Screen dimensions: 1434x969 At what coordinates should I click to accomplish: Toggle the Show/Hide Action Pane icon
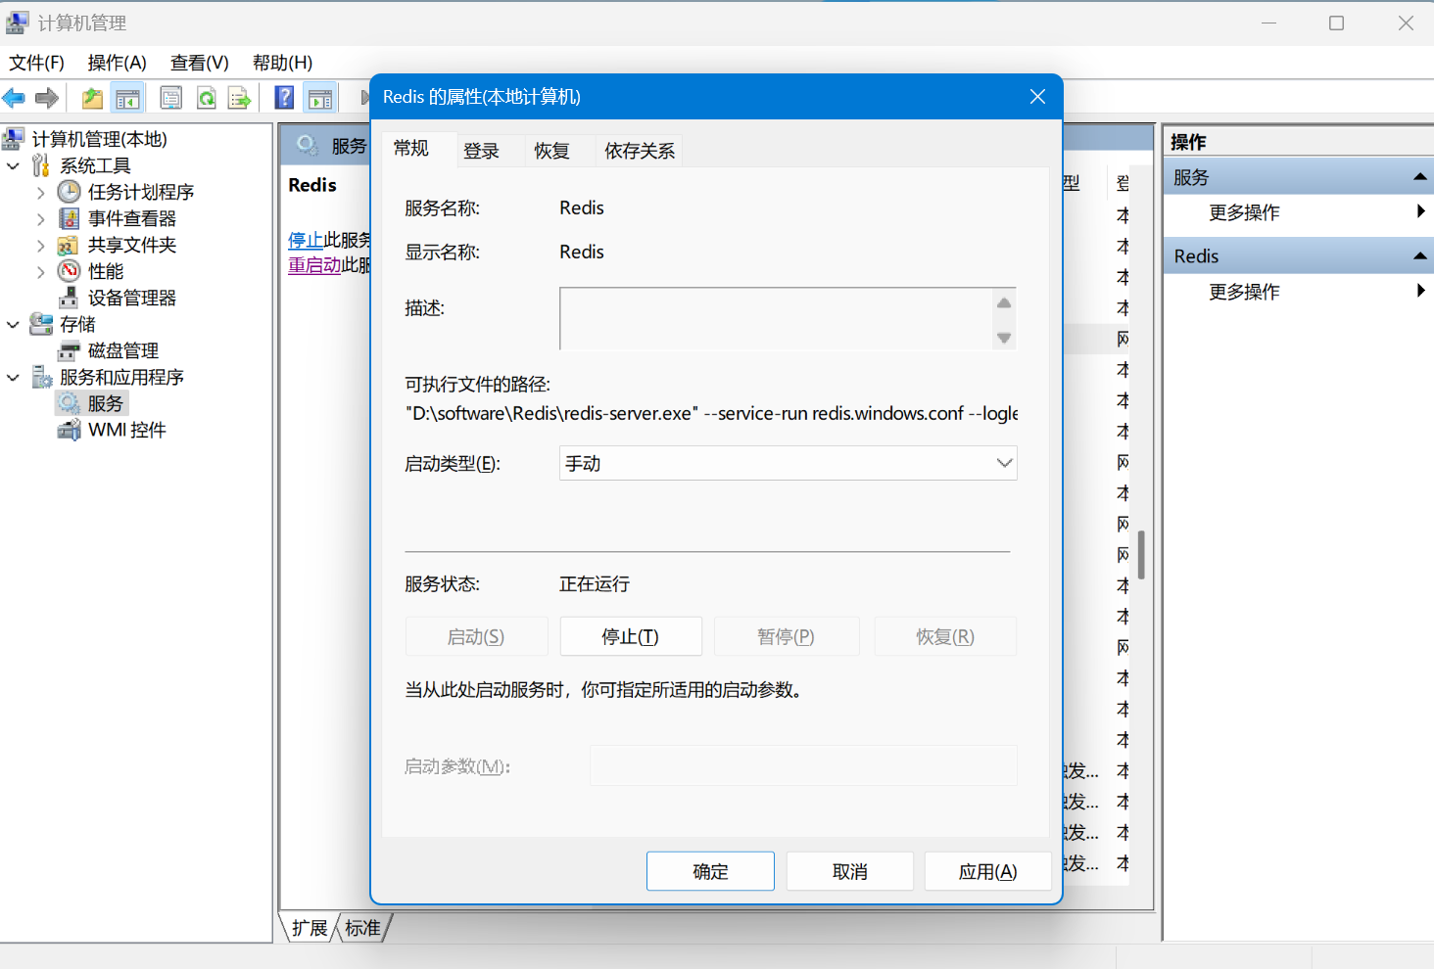320,98
